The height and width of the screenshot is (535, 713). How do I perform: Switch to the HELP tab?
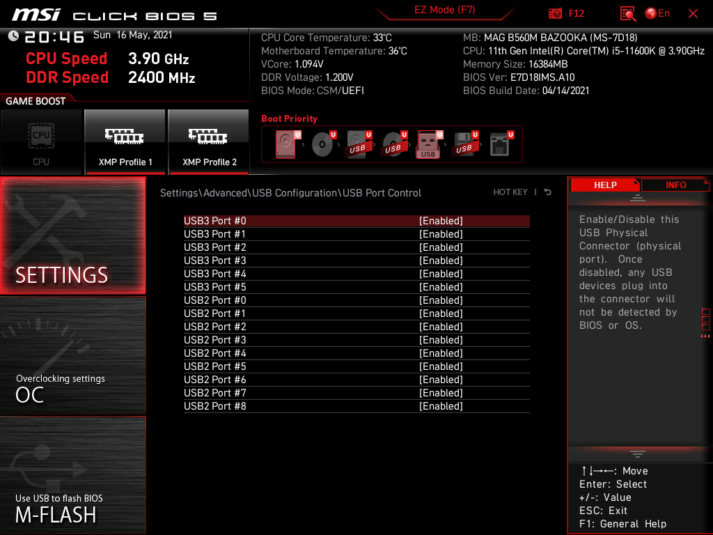click(605, 185)
